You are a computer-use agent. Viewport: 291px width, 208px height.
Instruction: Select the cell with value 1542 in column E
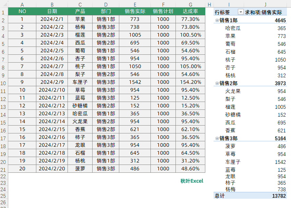tap(135, 82)
